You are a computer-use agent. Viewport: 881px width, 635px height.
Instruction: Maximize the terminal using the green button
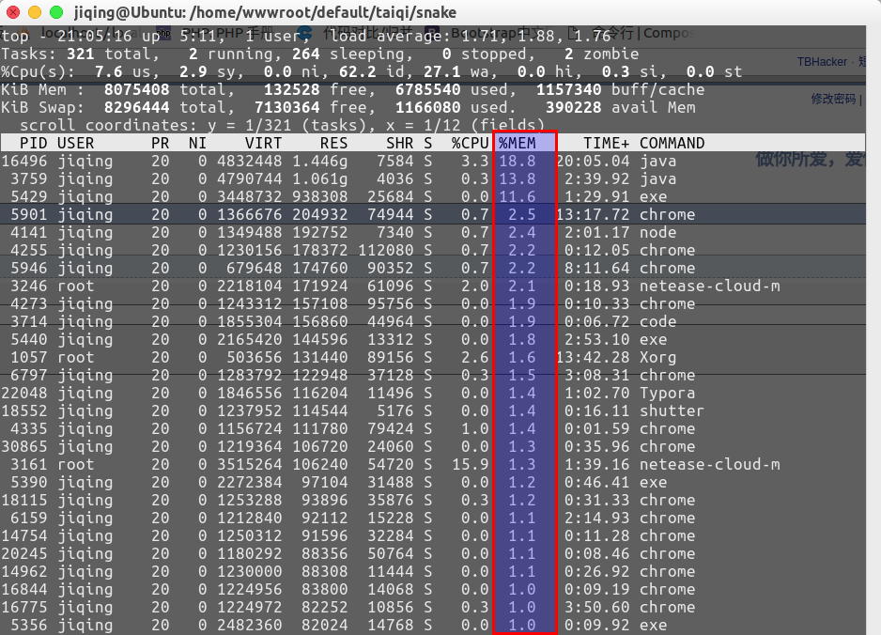pyautogui.click(x=56, y=12)
